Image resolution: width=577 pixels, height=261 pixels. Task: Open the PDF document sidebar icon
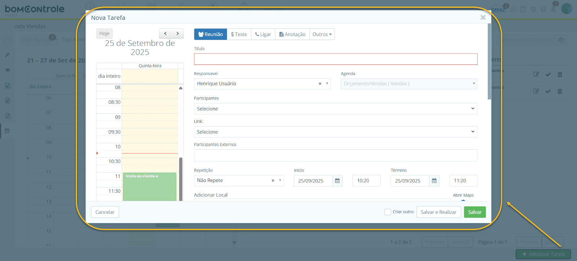(x=7, y=116)
